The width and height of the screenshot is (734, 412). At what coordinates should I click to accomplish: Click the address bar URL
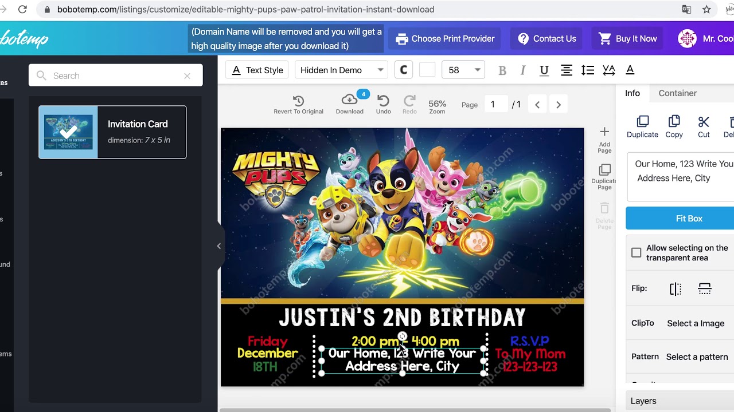click(x=245, y=9)
